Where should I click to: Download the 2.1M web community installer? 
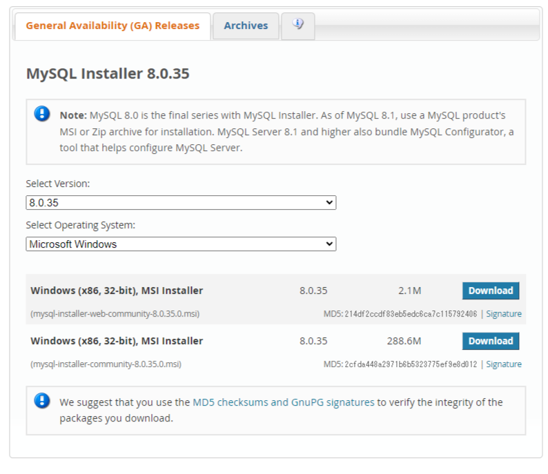click(490, 290)
